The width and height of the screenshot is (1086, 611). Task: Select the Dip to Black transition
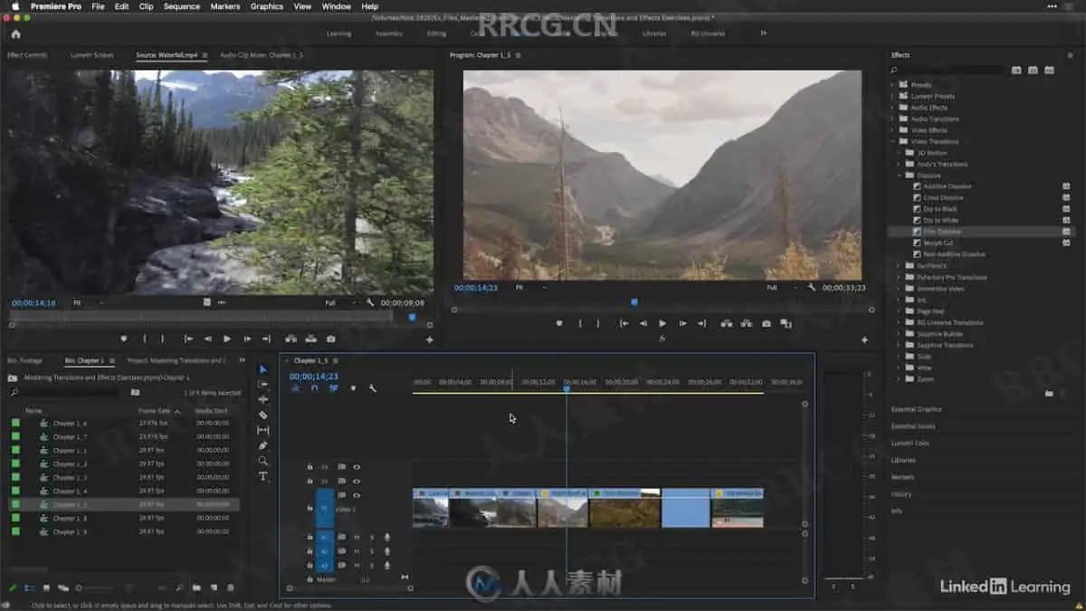939,209
